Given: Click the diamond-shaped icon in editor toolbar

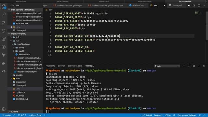Looking at the screenshot, I should pyautogui.click(x=189, y=6).
